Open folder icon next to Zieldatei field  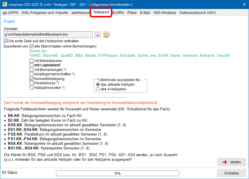click(x=107, y=35)
